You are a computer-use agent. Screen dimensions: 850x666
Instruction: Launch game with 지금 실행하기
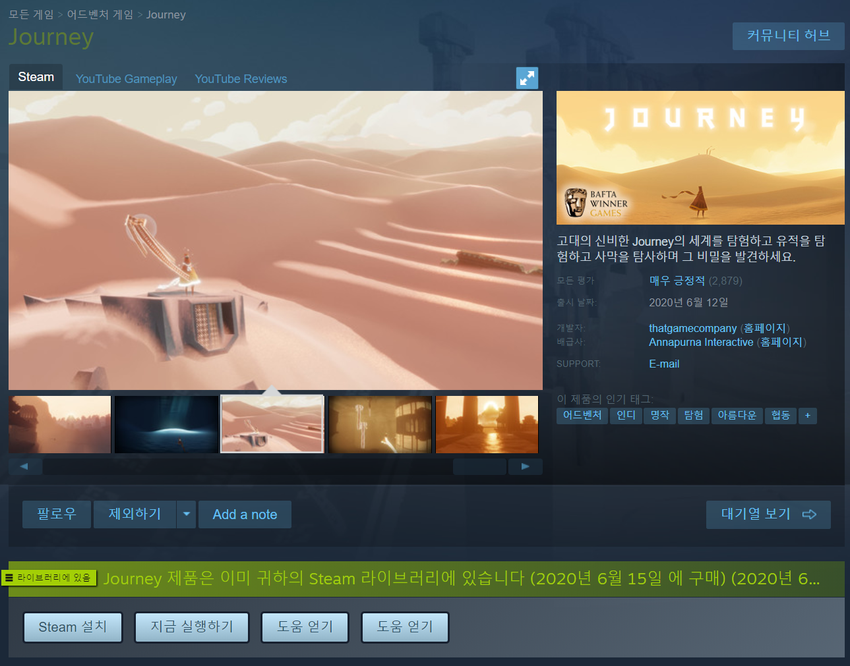192,627
